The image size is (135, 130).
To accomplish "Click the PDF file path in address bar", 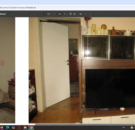I will click(18, 7).
